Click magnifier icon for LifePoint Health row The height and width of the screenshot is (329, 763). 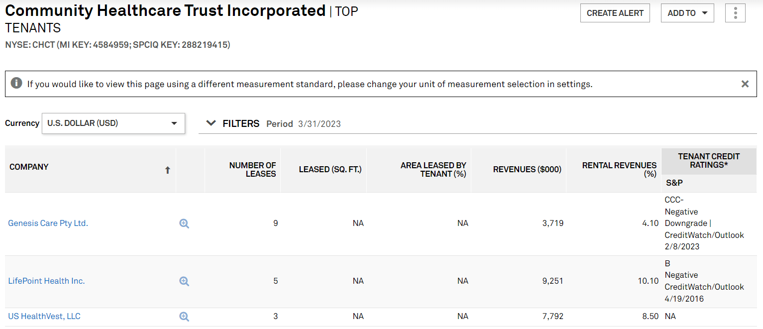pos(184,281)
